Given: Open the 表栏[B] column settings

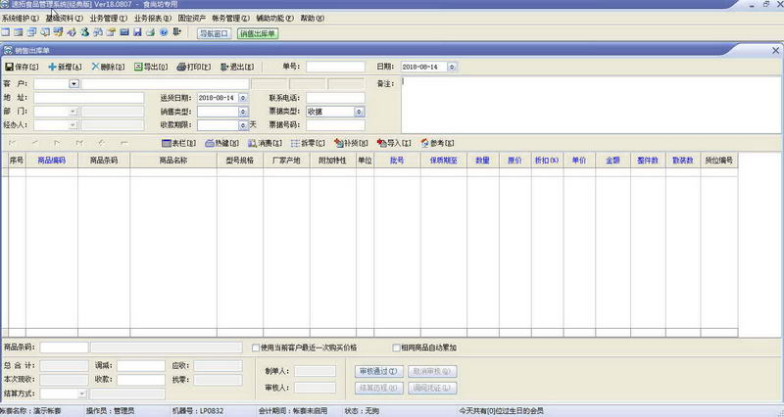Looking at the screenshot, I should tap(179, 143).
